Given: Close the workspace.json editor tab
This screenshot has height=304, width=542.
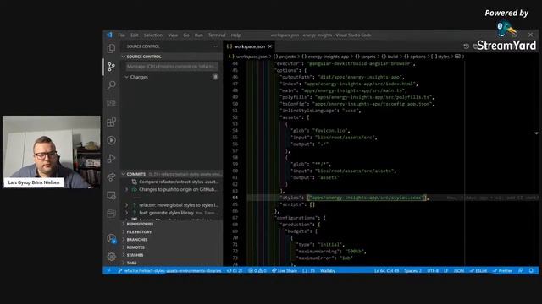Looking at the screenshot, I should (270, 46).
